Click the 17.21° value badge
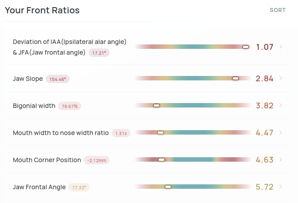Image resolution: width=298 pixels, height=203 pixels. coord(99,53)
